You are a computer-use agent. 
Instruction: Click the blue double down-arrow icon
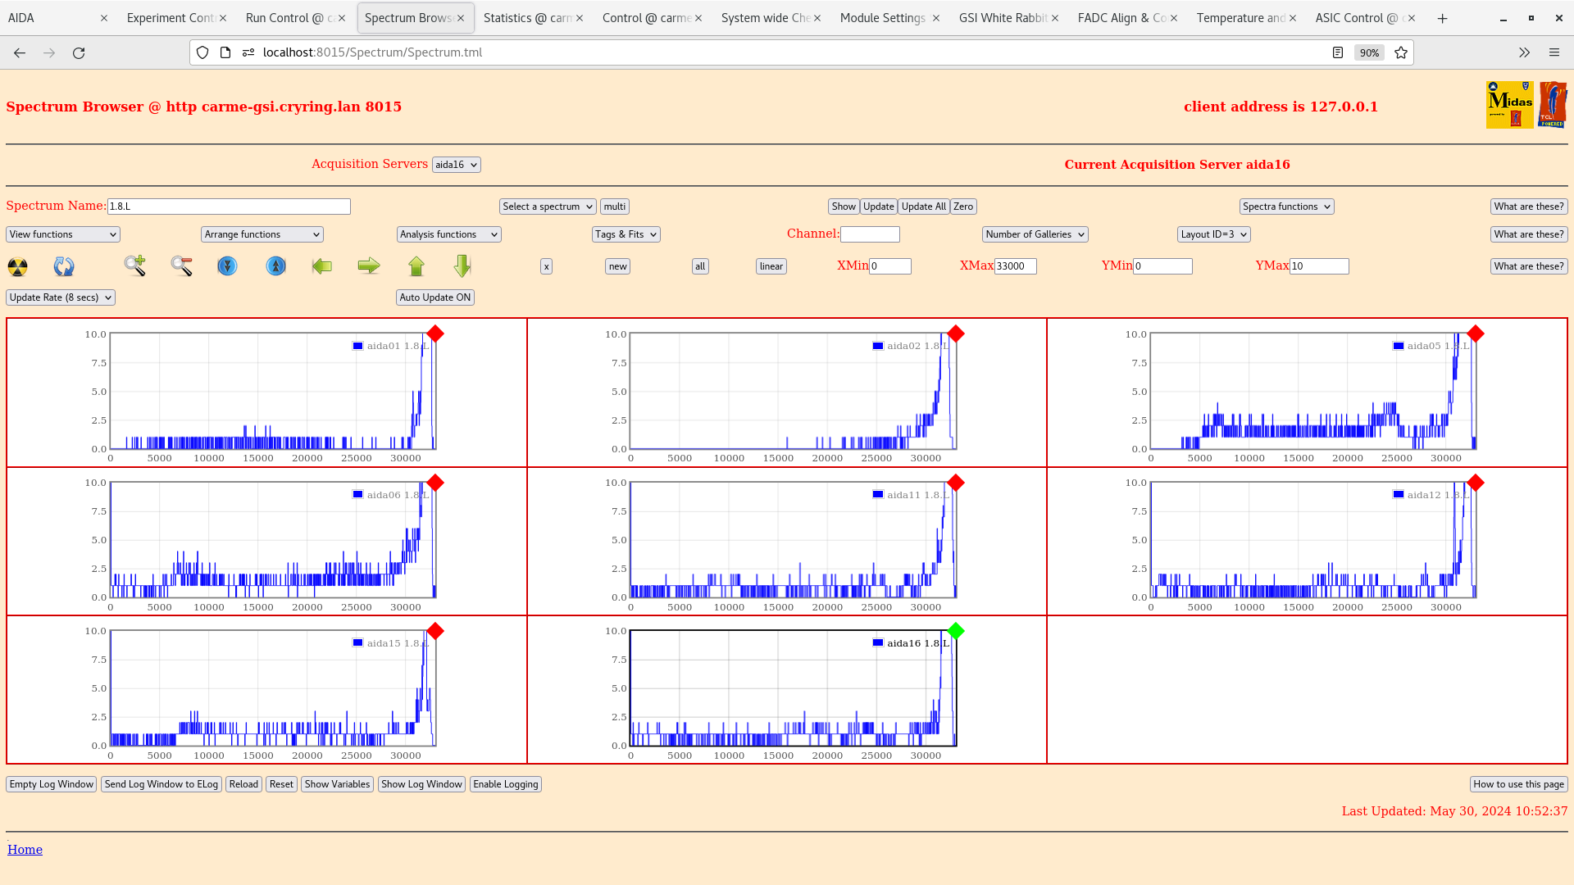(227, 266)
